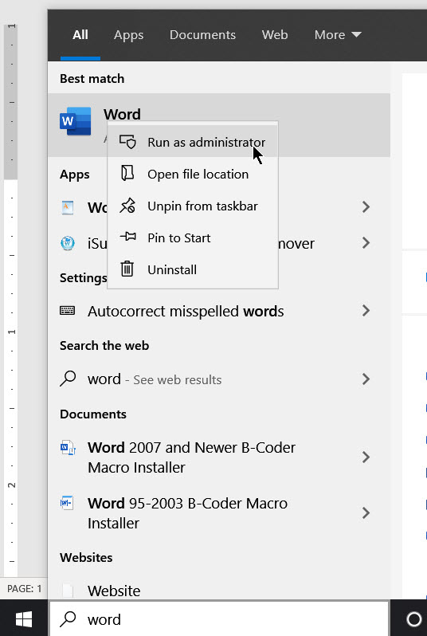
Task: Click the Best match heading
Action: click(92, 79)
